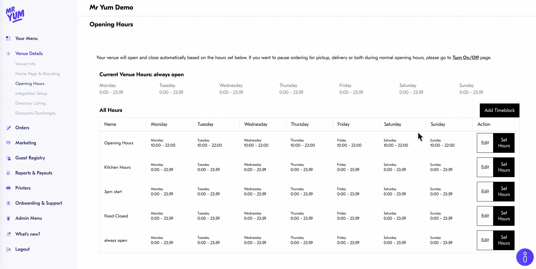Open Onboarding & Support
The width and height of the screenshot is (536, 269).
click(39, 203)
